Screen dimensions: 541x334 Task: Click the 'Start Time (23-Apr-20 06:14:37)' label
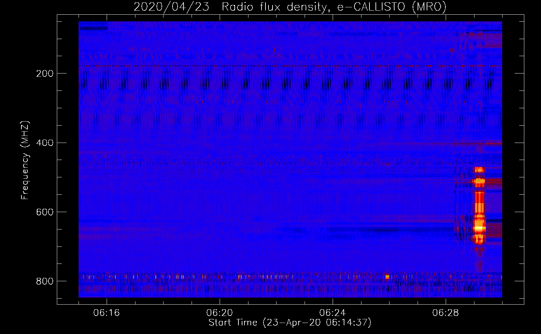[x=290, y=323]
